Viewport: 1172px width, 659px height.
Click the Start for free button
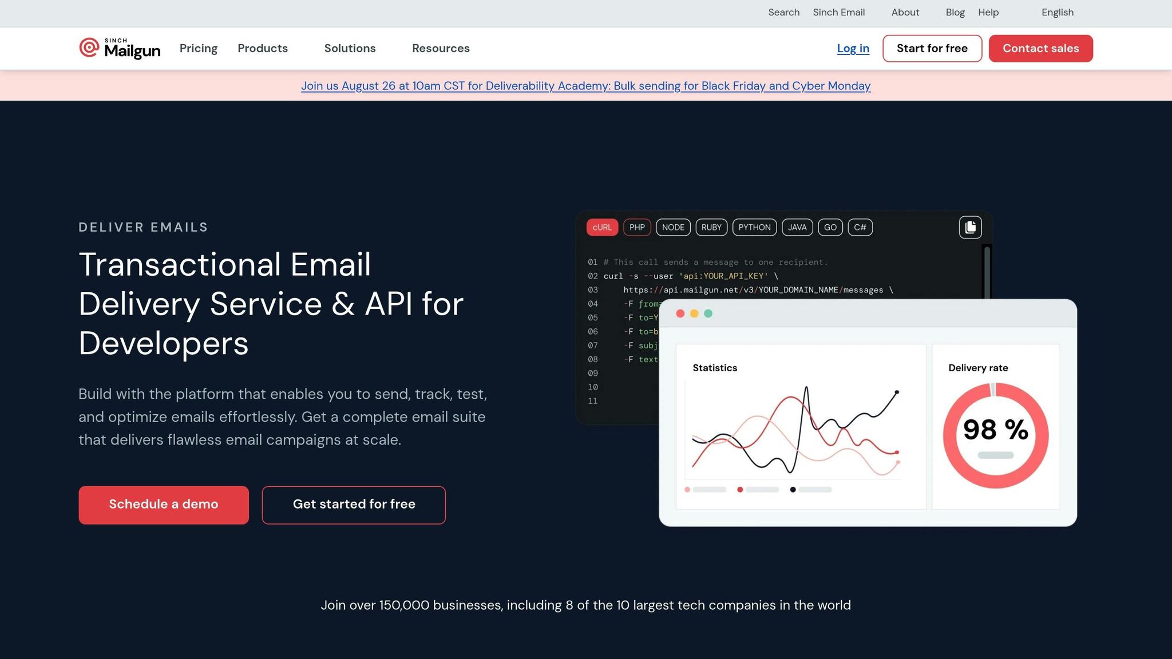click(932, 49)
